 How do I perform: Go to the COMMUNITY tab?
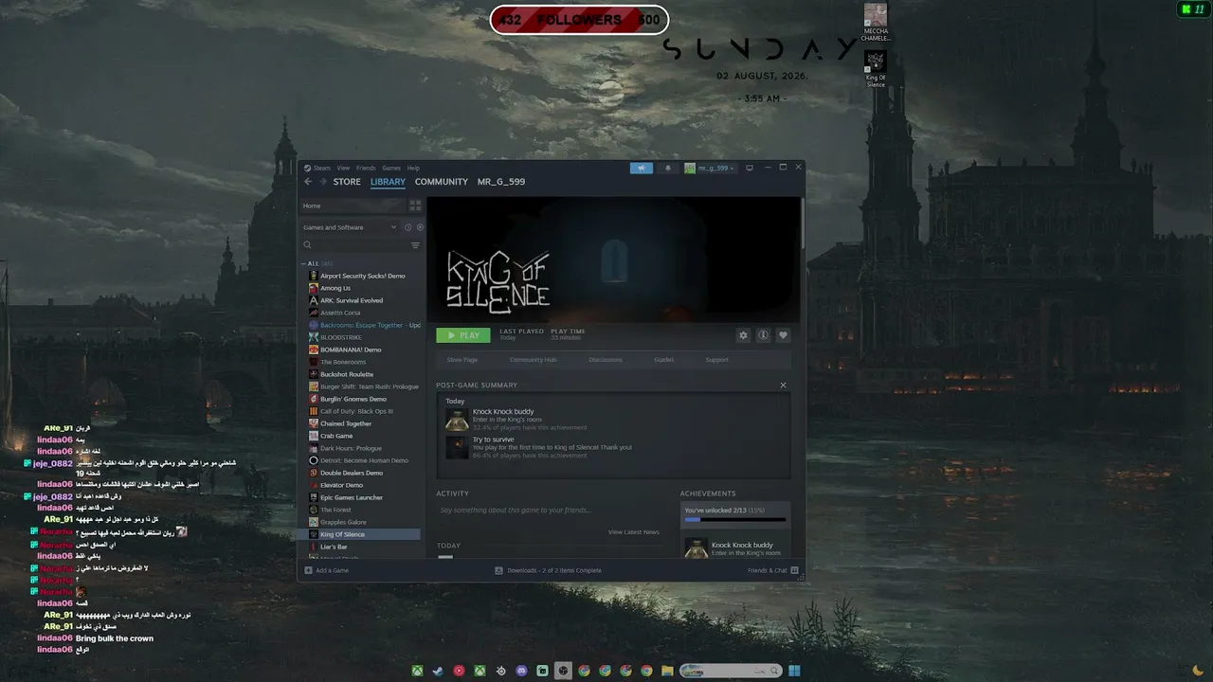442,182
